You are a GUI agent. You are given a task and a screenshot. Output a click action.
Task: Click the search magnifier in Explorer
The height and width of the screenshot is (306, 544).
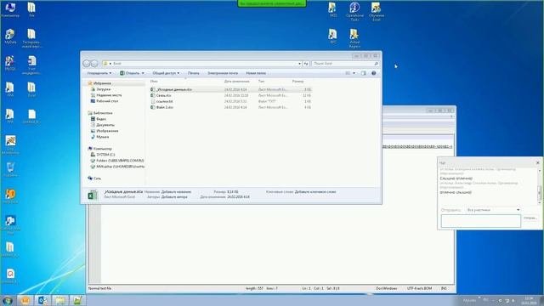[376, 64]
